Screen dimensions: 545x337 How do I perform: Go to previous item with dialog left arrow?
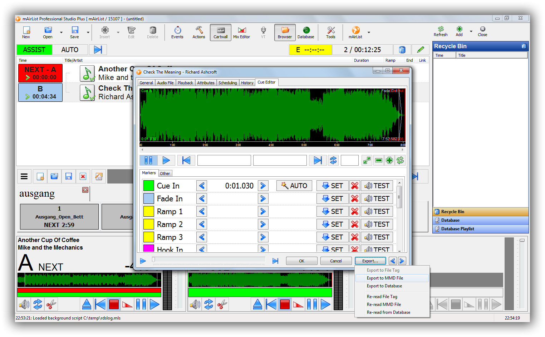393,261
